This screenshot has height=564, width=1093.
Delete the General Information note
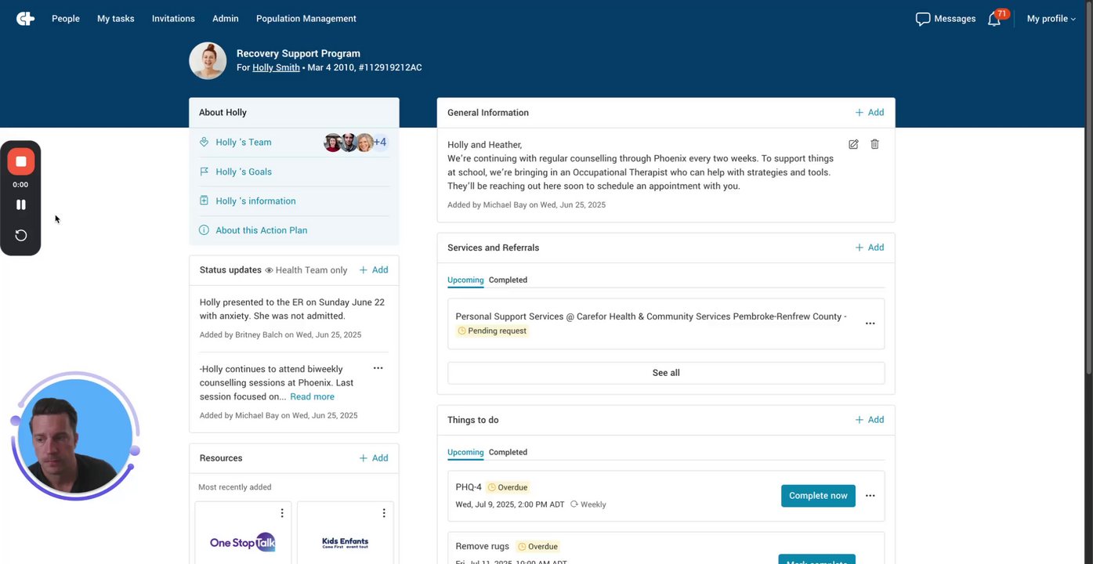[875, 144]
